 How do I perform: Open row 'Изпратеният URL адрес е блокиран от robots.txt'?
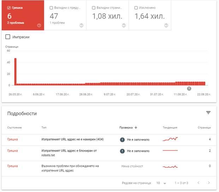(x=109, y=153)
